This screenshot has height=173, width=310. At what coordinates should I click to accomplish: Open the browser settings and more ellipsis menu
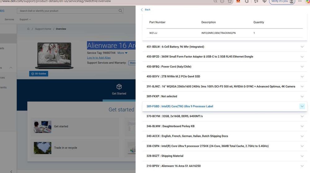click(300, 1)
